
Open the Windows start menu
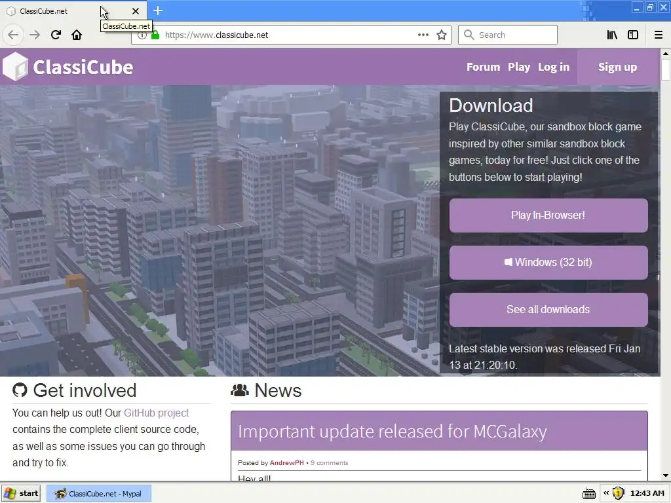tap(21, 494)
